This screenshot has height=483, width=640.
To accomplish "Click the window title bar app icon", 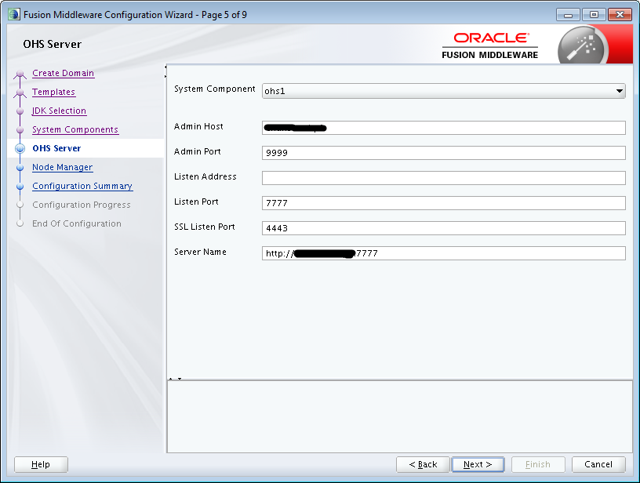I will 14,15.
